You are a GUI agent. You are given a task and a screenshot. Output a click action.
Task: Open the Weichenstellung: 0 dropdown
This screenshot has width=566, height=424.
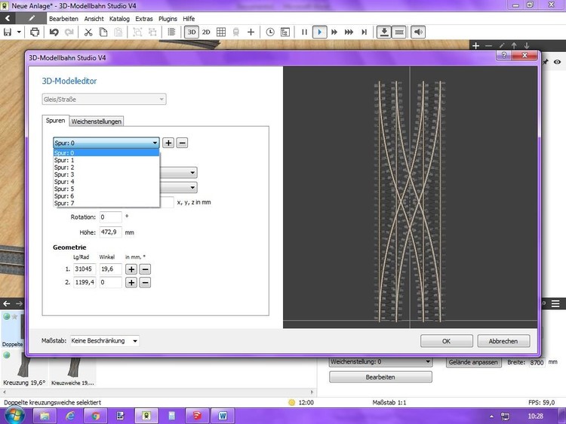380,362
